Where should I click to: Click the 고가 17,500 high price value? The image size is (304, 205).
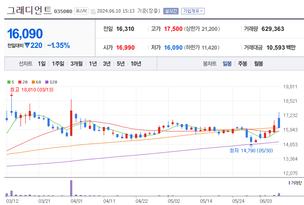coord(173,29)
